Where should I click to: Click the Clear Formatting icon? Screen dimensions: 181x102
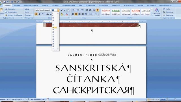click(x=68, y=10)
